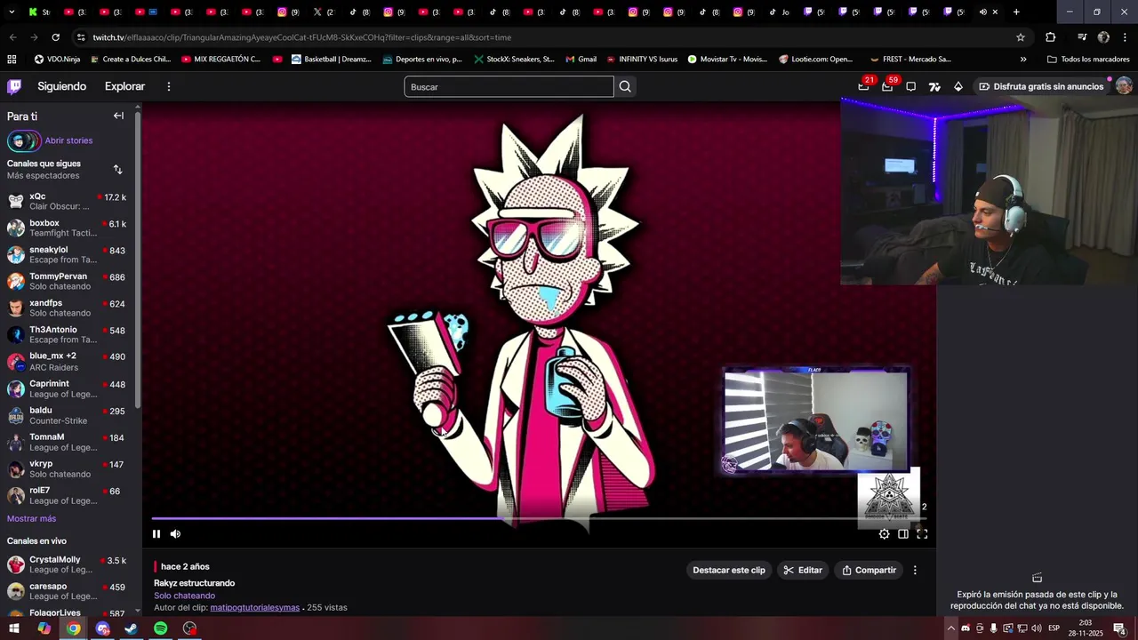Open the Windows Start menu
Screen dimensions: 1138x640
tap(14, 628)
